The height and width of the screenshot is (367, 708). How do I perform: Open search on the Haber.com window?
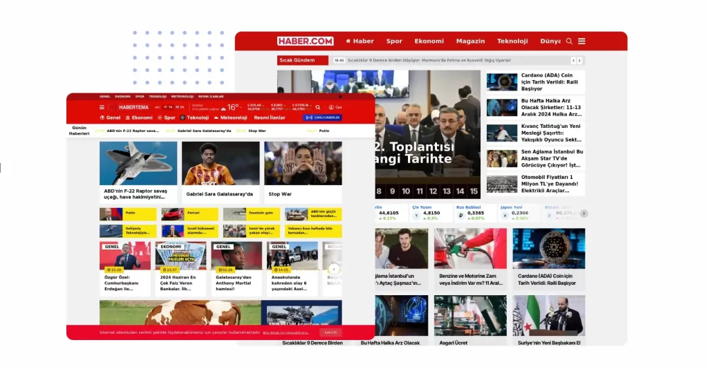click(x=570, y=41)
